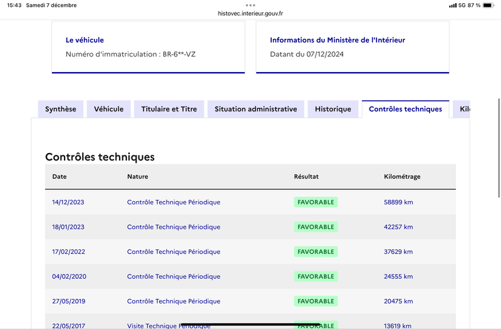Select the date 27/05/2019
The height and width of the screenshot is (329, 501).
click(69, 301)
